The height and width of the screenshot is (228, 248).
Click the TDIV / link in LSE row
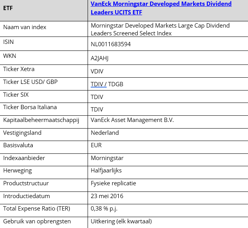pos(98,84)
